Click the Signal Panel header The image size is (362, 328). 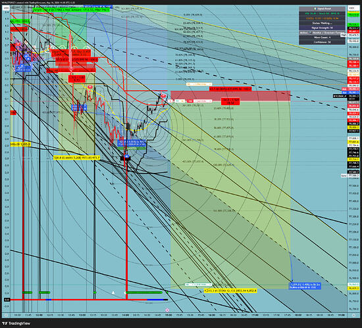click(x=322, y=9)
